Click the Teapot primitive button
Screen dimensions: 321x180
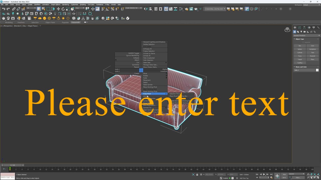click(300, 59)
